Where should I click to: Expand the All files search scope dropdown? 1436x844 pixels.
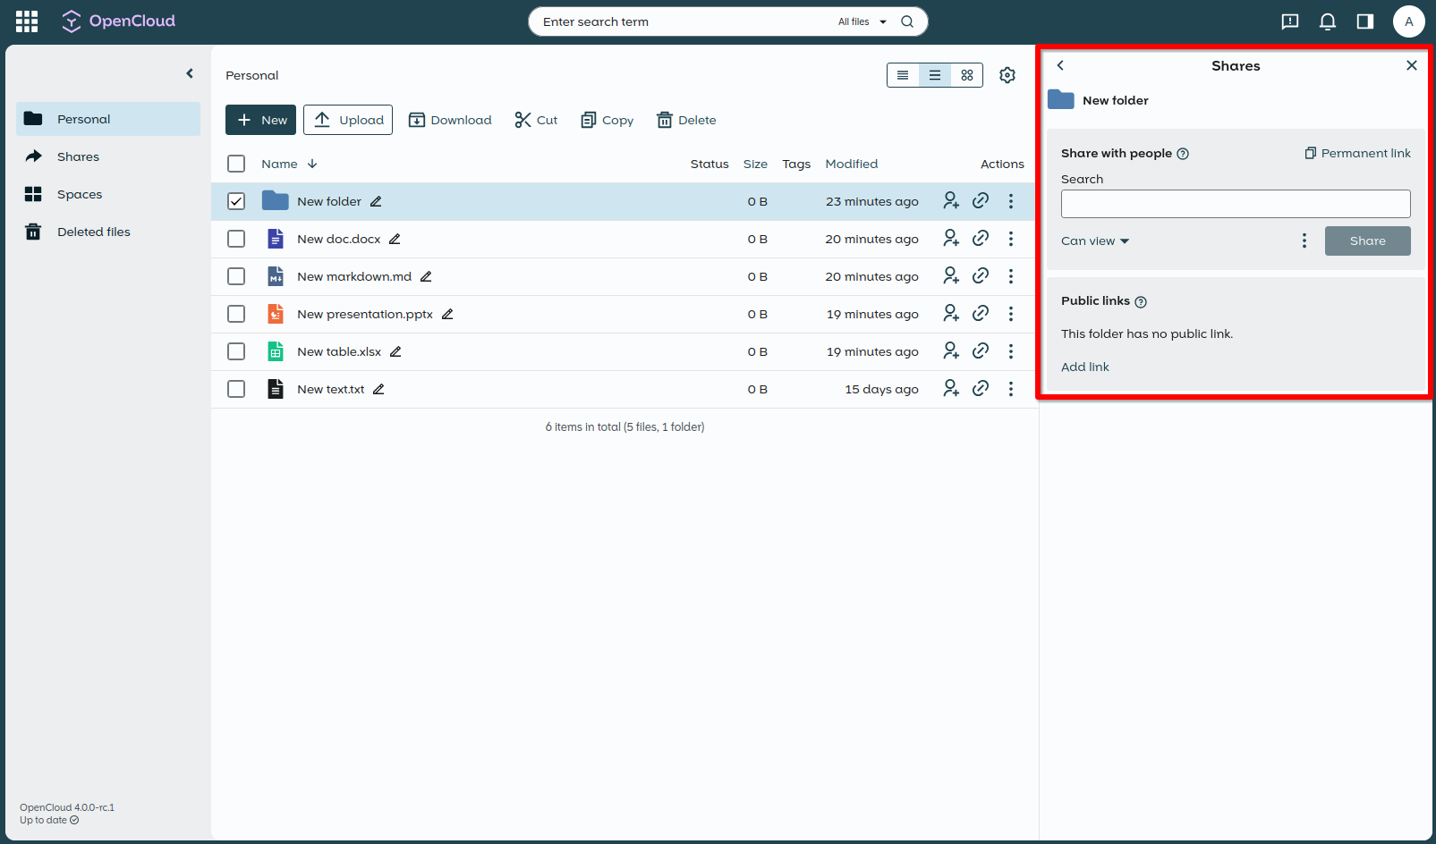tap(861, 21)
